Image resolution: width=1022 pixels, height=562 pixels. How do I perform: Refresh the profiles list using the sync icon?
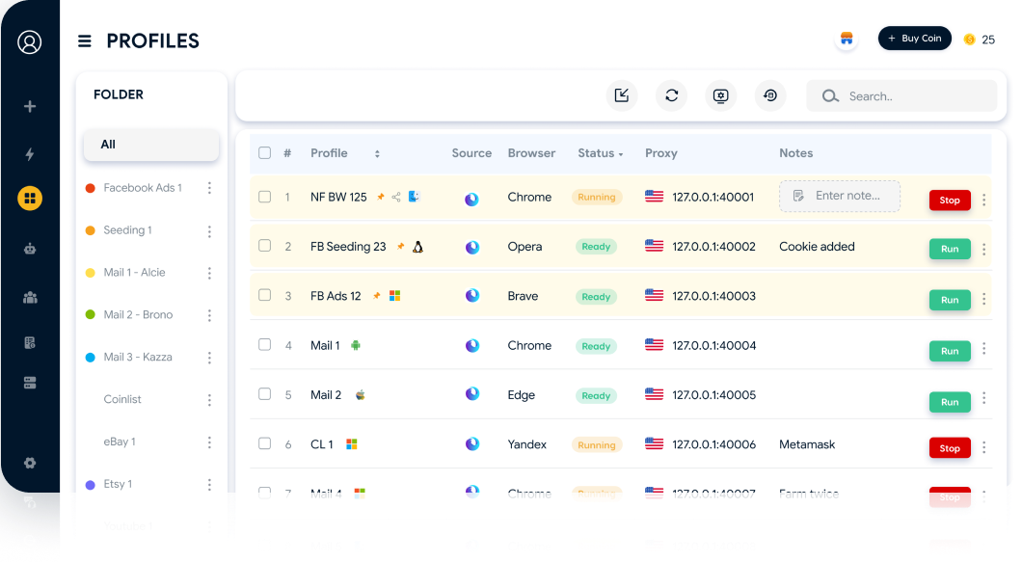pyautogui.click(x=671, y=95)
